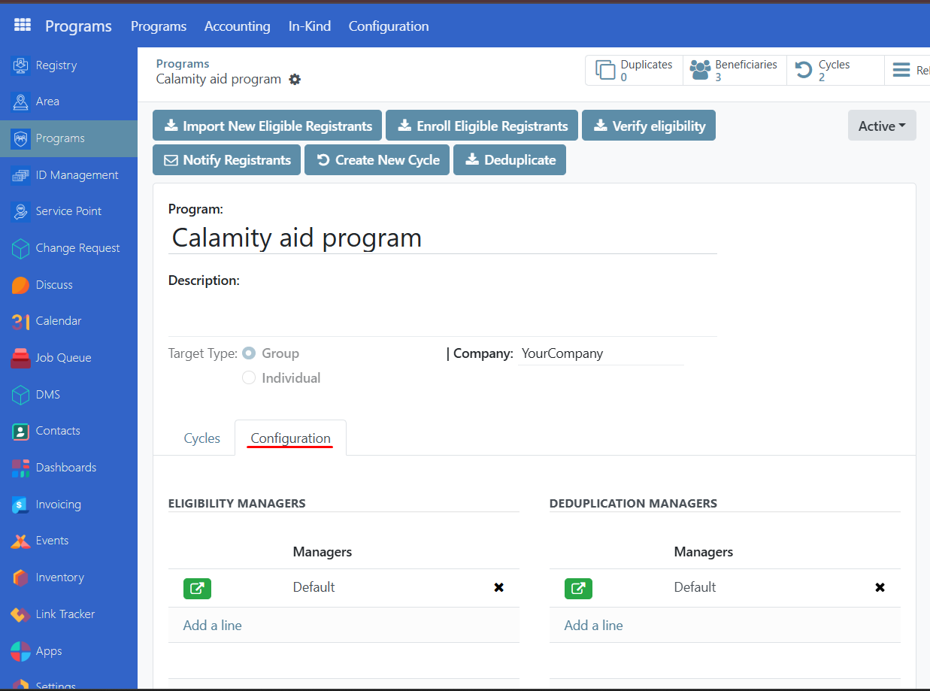
Task: Open the Active status dropdown
Action: [881, 125]
